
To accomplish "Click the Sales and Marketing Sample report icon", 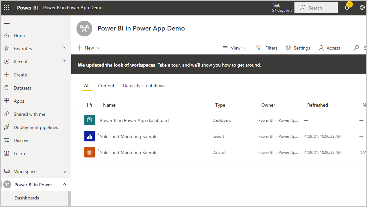I will (x=90, y=136).
